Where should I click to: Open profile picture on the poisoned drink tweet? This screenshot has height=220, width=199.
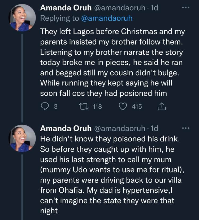tap(22, 138)
